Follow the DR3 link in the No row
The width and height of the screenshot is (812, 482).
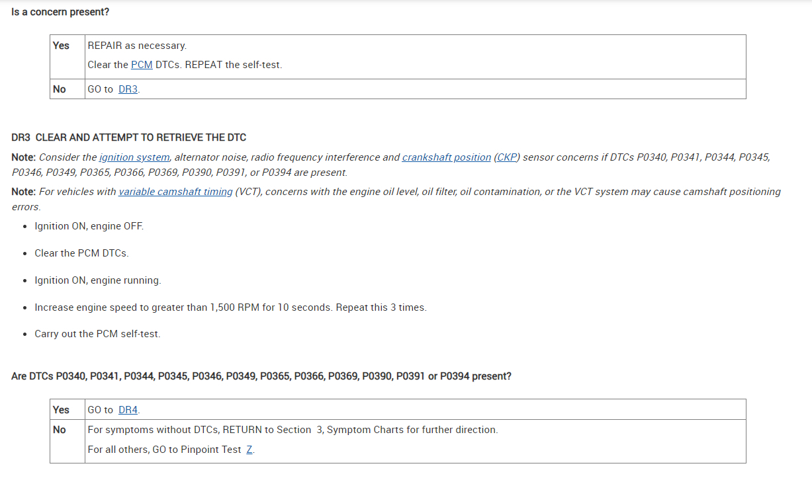click(x=128, y=89)
